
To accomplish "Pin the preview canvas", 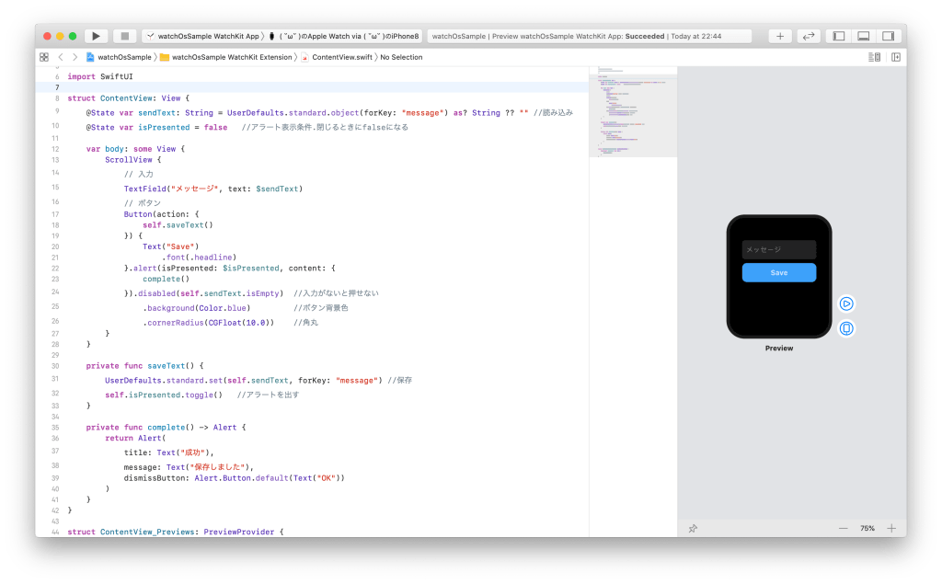I will tap(693, 528).
